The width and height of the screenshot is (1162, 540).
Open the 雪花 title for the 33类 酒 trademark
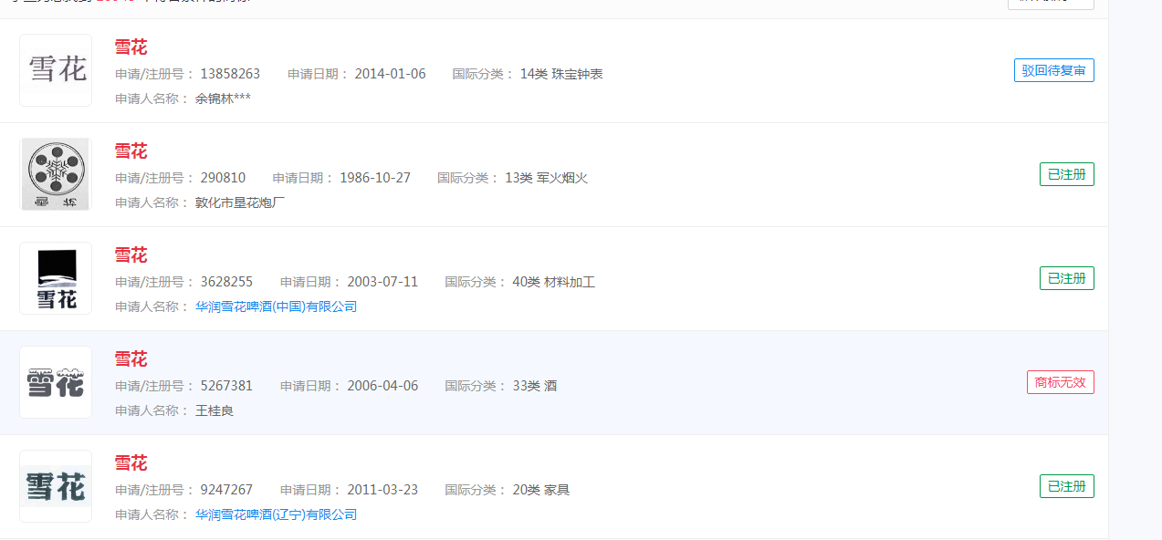131,359
